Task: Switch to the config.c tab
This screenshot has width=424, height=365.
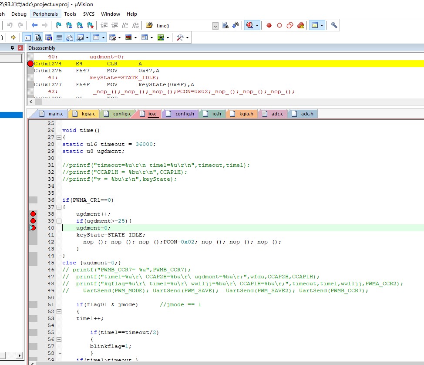Action: (118, 114)
